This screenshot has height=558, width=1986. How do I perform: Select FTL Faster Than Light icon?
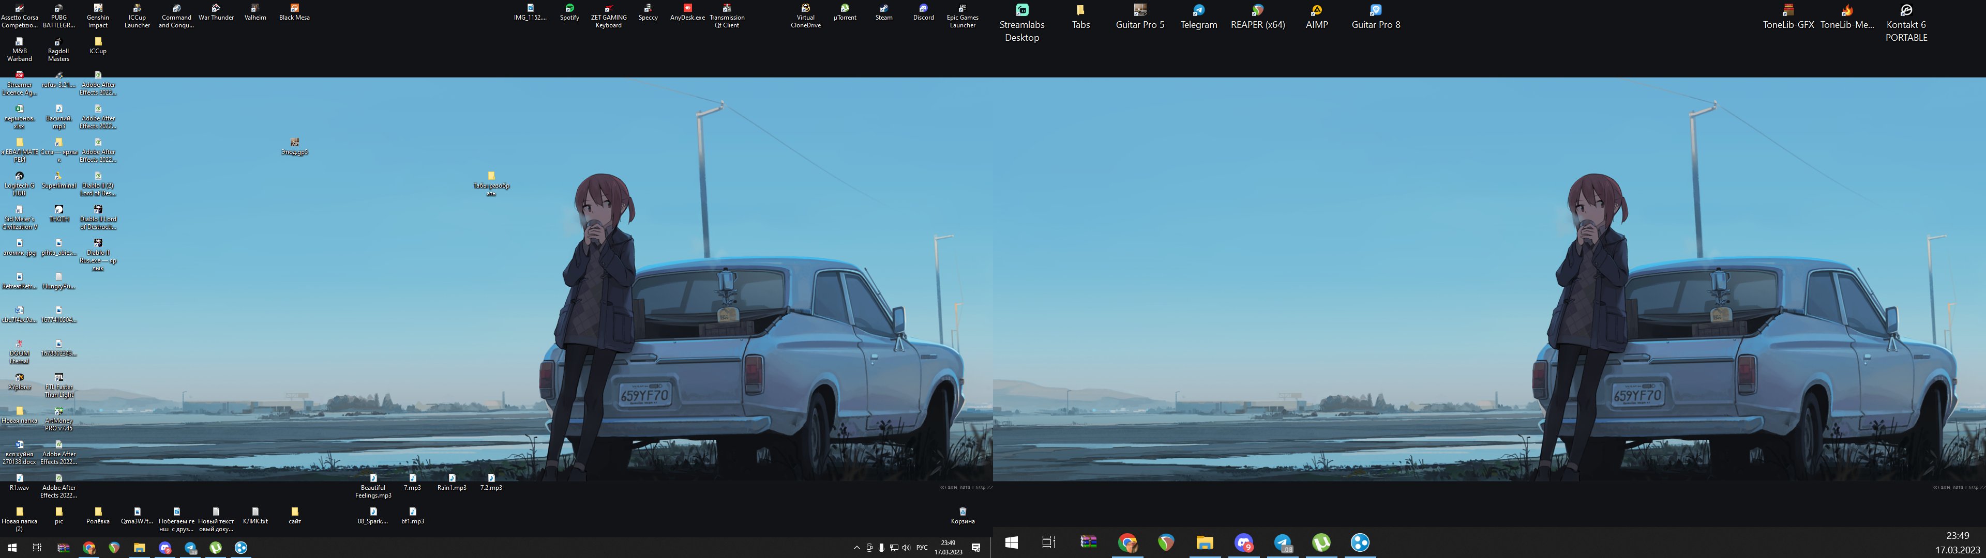(x=58, y=386)
